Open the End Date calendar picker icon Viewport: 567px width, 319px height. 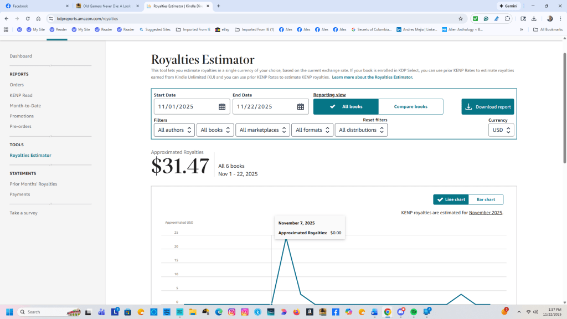coord(301,106)
